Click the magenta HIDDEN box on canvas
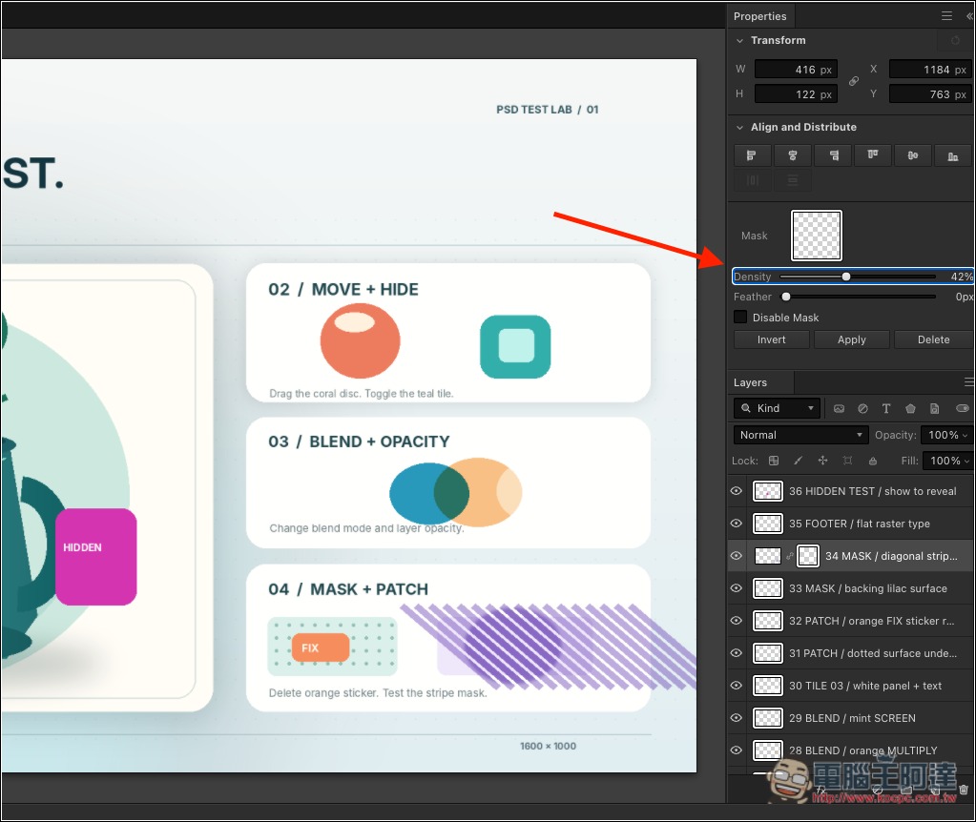The width and height of the screenshot is (976, 822). [x=95, y=557]
